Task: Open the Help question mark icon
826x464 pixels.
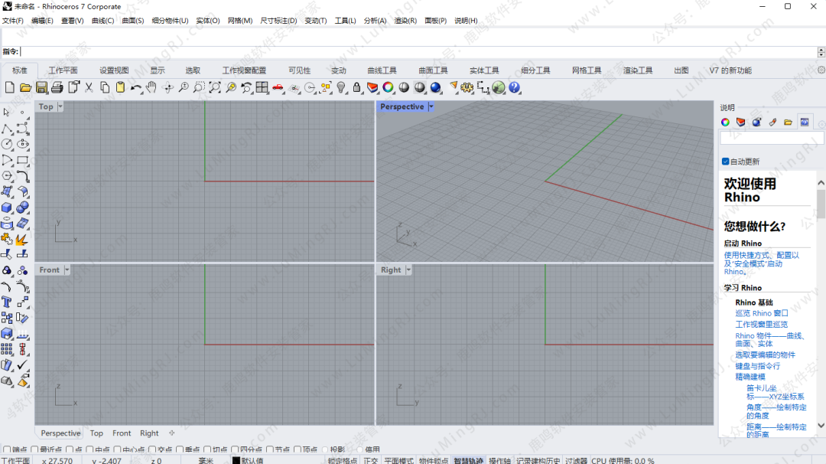Action: point(514,87)
